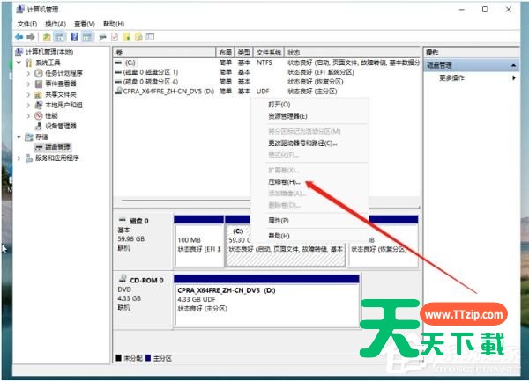The height and width of the screenshot is (381, 529).
Task: Click the 性能 red gauge icon in the tree
Action: [x=39, y=116]
